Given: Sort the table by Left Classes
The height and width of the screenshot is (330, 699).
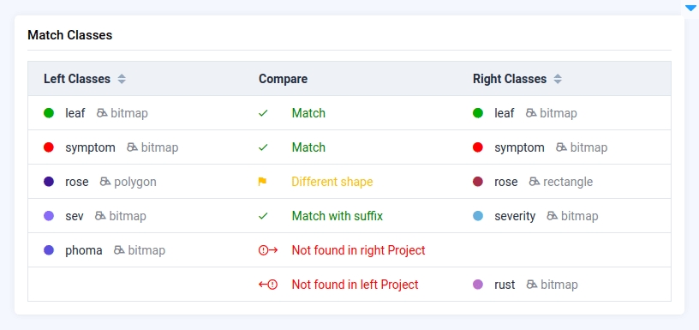Looking at the screenshot, I should (122, 79).
